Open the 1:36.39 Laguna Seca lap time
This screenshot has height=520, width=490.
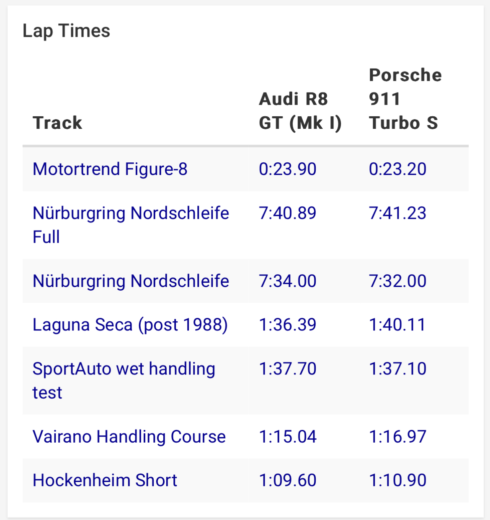pyautogui.click(x=287, y=325)
